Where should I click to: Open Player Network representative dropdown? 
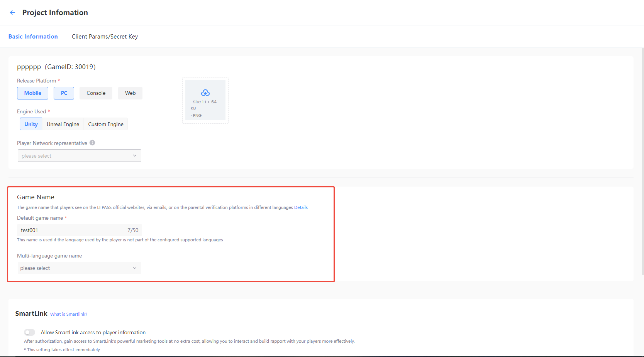[79, 156]
